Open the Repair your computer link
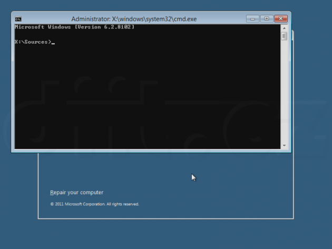This screenshot has height=249, width=332. tap(76, 193)
